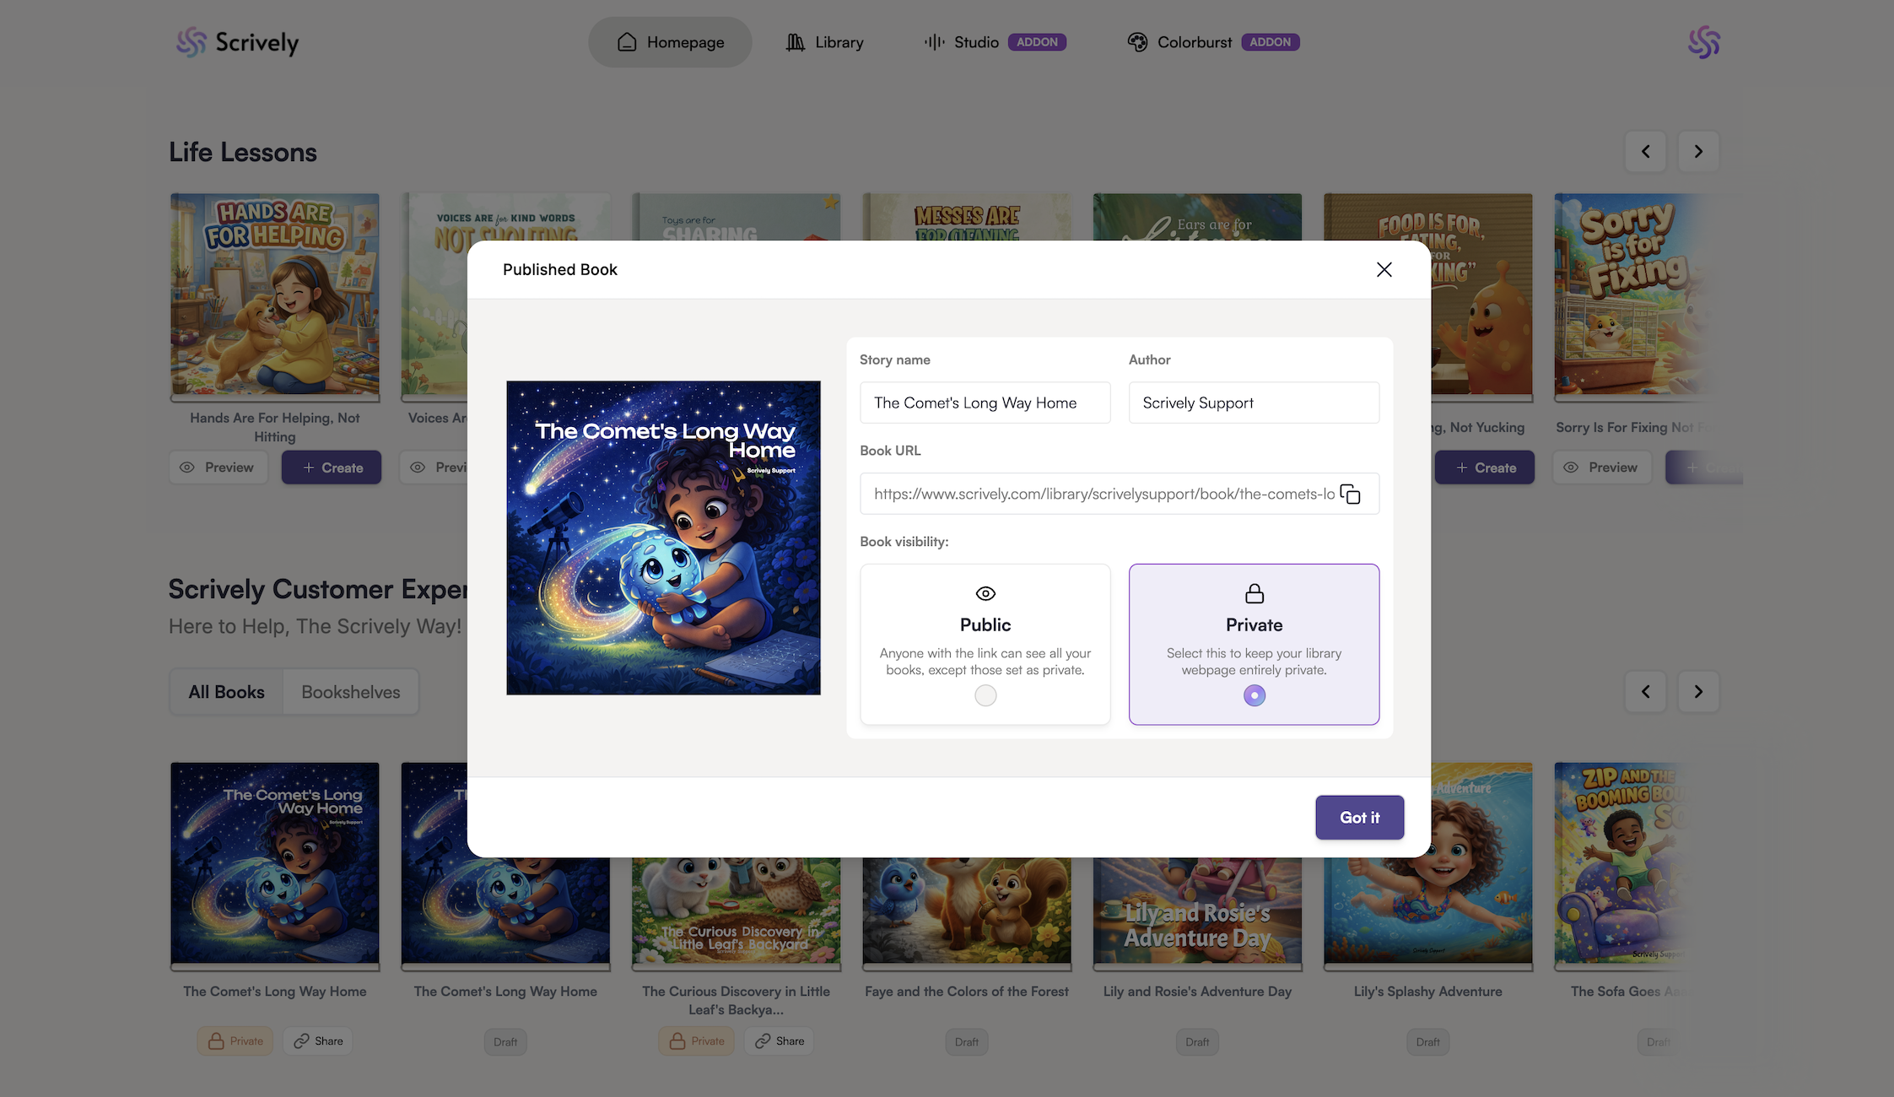1894x1097 pixels.
Task: Share the first Comet's Long Way Home book
Action: 318,1041
